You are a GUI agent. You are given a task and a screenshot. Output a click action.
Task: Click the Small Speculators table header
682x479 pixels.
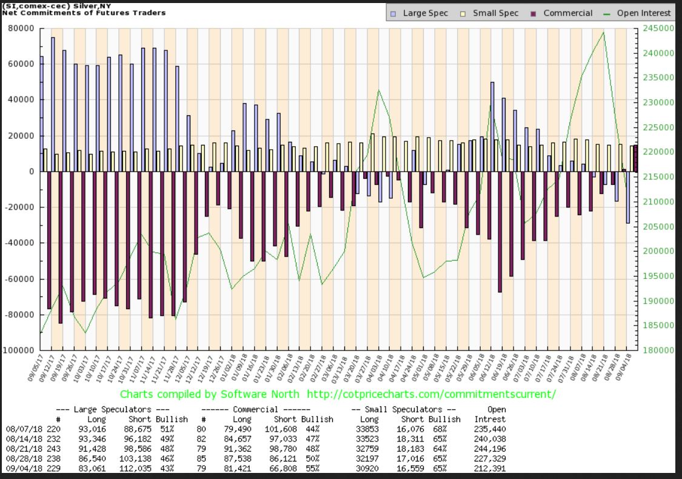pyautogui.click(x=404, y=409)
